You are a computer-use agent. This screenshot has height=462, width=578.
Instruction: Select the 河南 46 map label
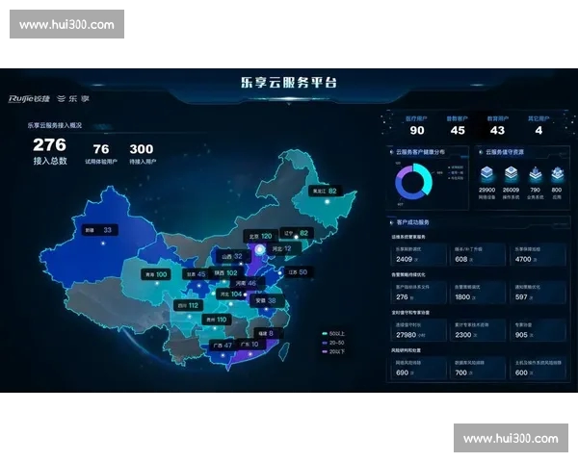pos(246,283)
